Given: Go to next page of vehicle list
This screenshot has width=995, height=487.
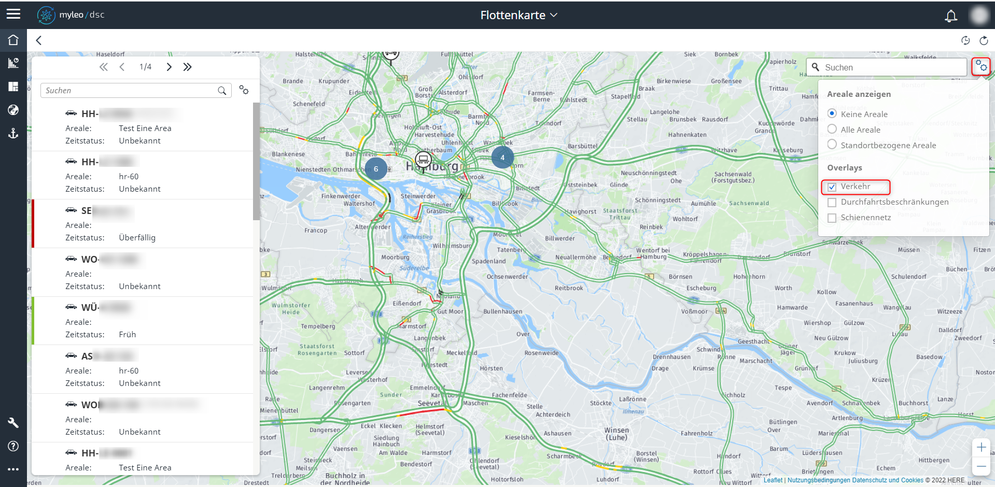Looking at the screenshot, I should (x=169, y=67).
